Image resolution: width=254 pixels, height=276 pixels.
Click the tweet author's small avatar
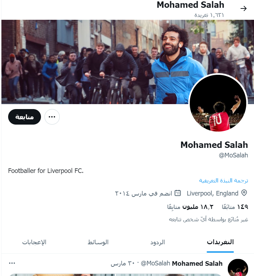point(238,268)
